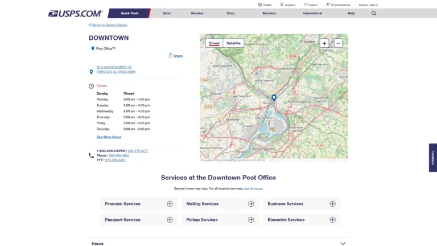
Task: Expand Financial Services section
Action: (170, 204)
